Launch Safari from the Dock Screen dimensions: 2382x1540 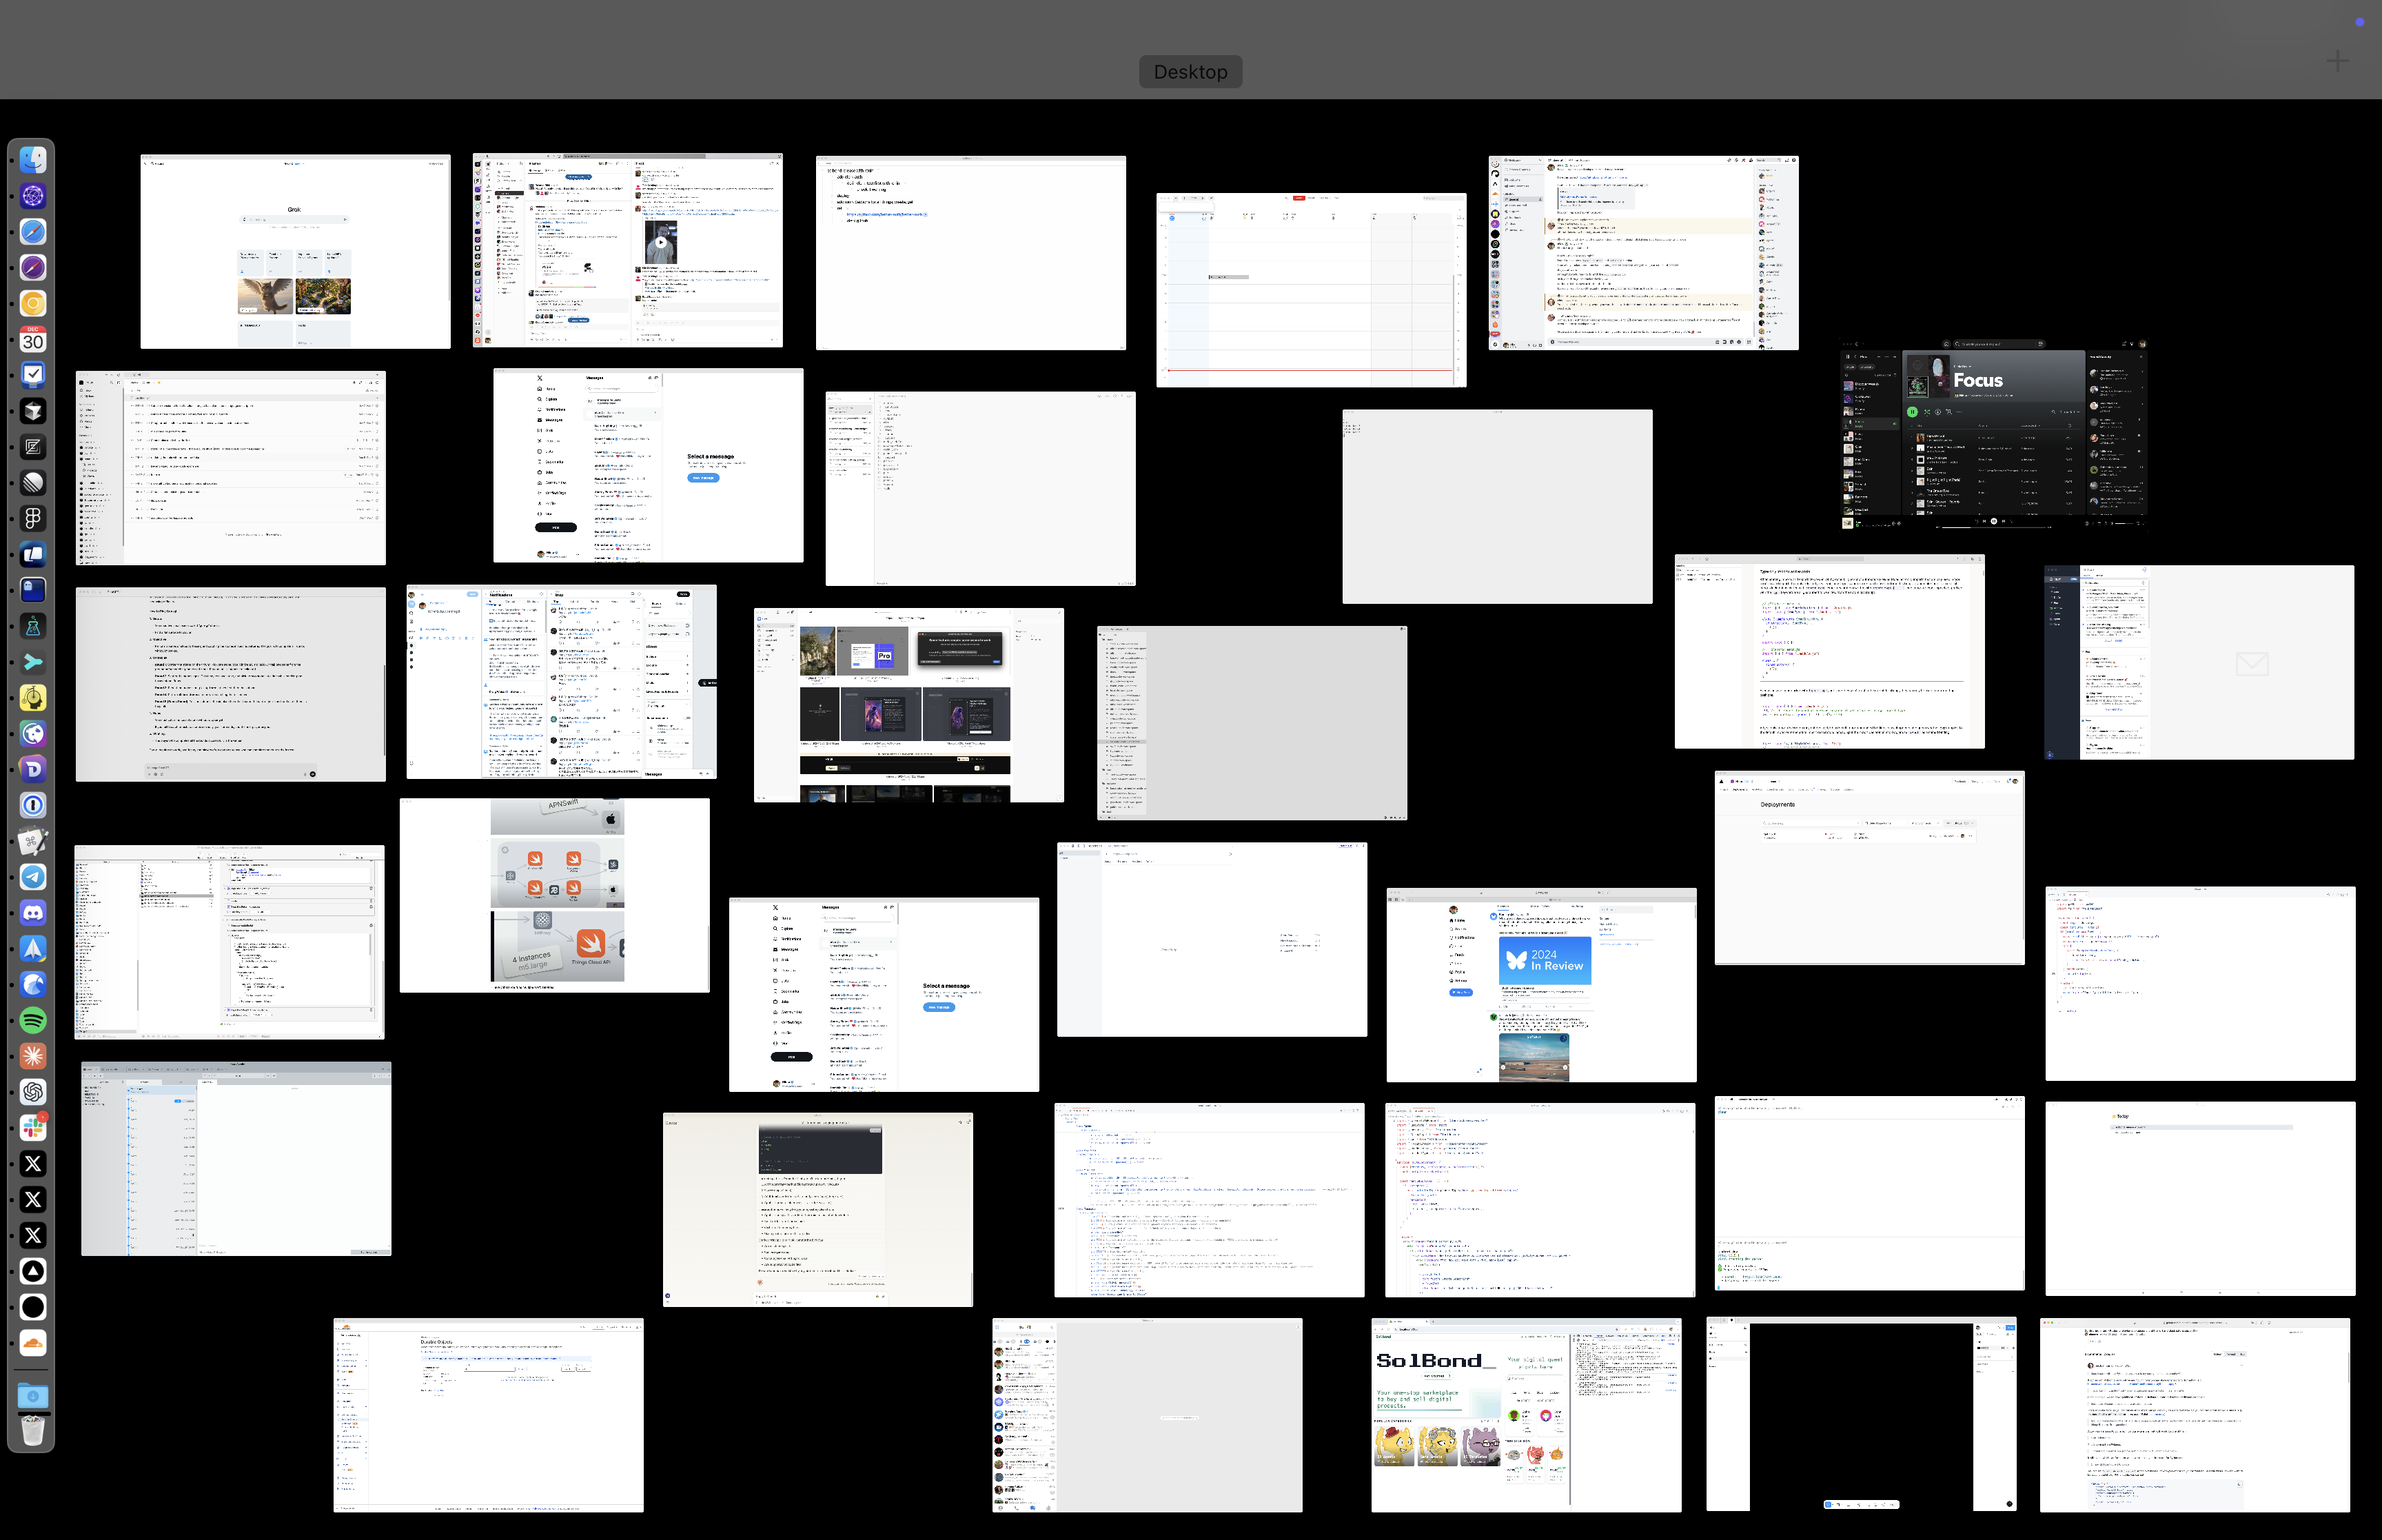pos(33,232)
